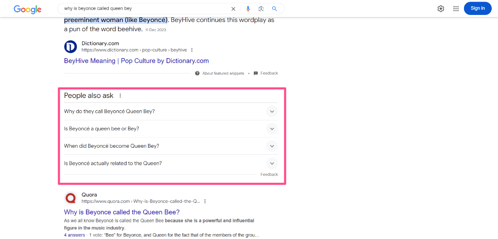Image resolution: width=498 pixels, height=239 pixels.
Task: Expand When did Beyoncé become Queen Bey
Action: pyautogui.click(x=171, y=146)
